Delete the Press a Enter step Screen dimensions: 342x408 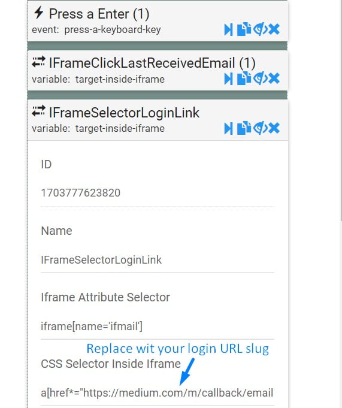coord(274,29)
